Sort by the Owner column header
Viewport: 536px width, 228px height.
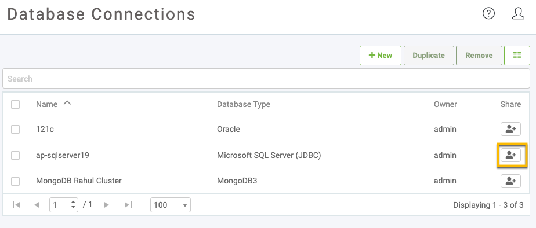(445, 104)
